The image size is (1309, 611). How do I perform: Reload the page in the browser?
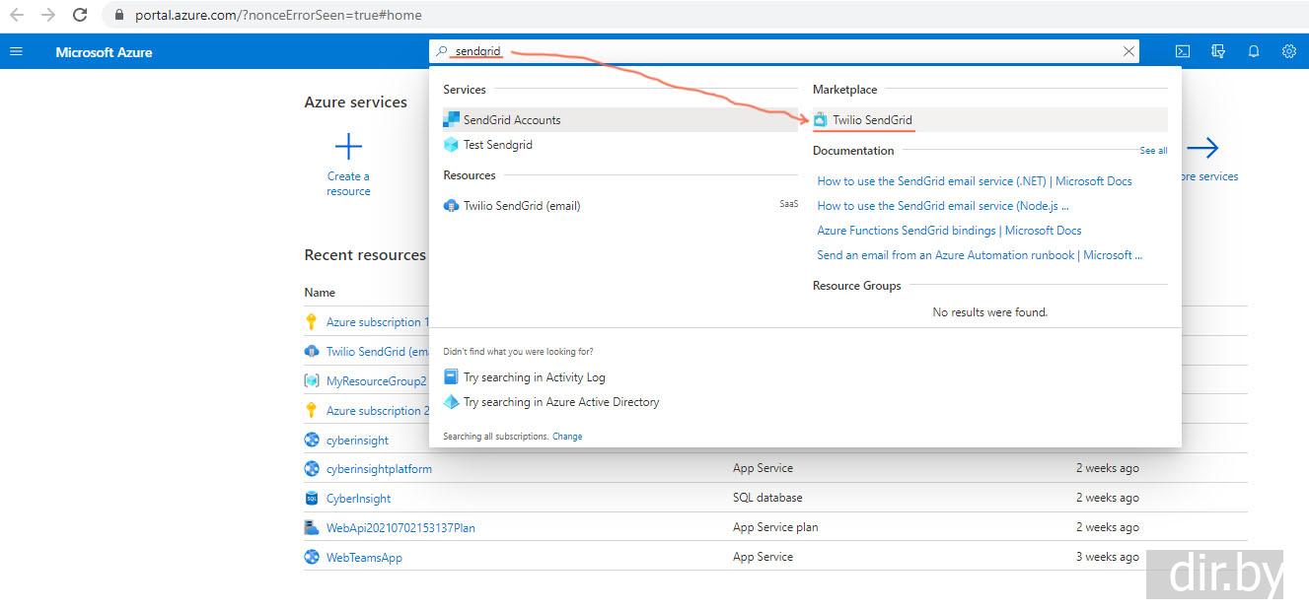tap(80, 15)
